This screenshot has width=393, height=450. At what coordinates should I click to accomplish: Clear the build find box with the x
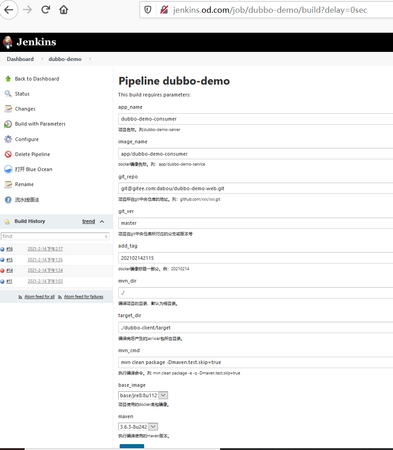tap(106, 237)
